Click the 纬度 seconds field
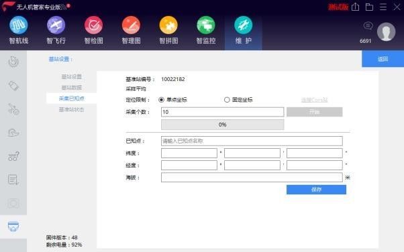Viewport: 404px width, 252px height. pos(315,153)
